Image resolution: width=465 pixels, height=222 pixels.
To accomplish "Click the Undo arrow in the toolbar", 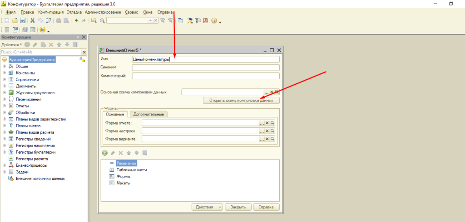I will coord(76,20).
